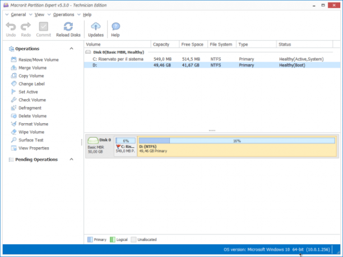Screen dimensions: 343x257
Task: Collapse the Pending Operations chevron
Action: pos(71,160)
